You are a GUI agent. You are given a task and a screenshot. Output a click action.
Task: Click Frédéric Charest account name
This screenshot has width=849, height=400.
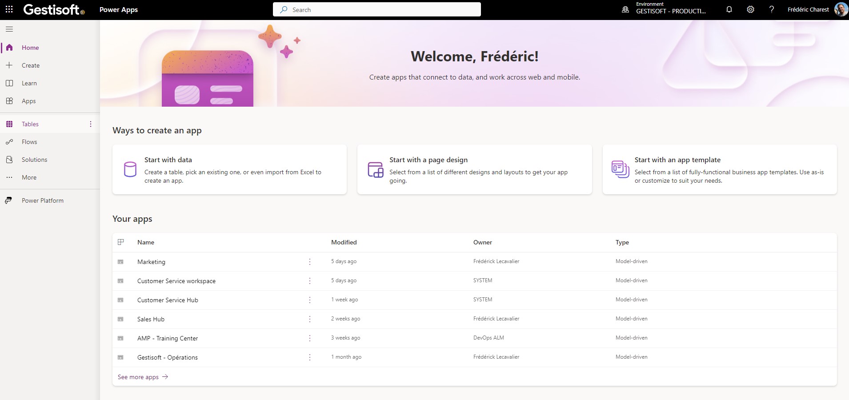pos(808,9)
